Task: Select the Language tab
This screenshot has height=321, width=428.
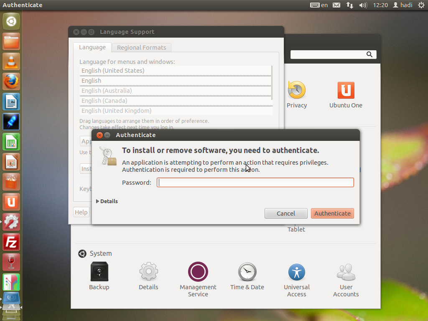Action: point(92,47)
